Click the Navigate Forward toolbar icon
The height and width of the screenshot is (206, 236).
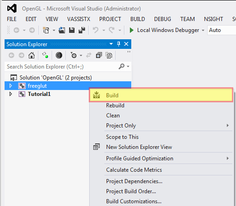[32, 30]
